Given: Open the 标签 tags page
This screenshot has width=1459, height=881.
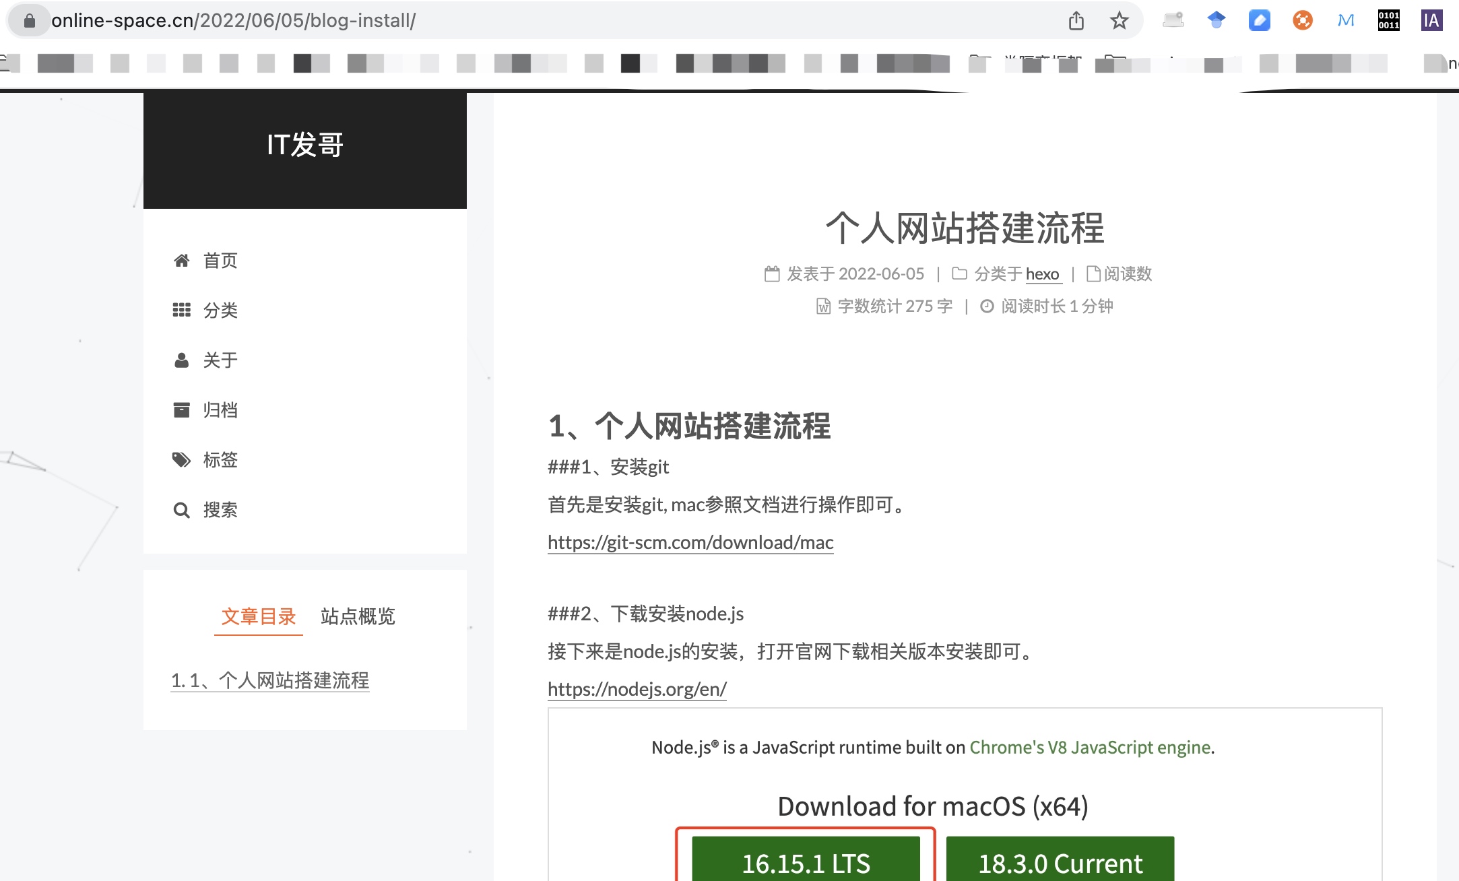Looking at the screenshot, I should [x=220, y=460].
